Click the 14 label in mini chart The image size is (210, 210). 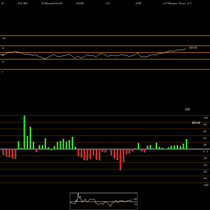pyautogui.click(x=135, y=204)
